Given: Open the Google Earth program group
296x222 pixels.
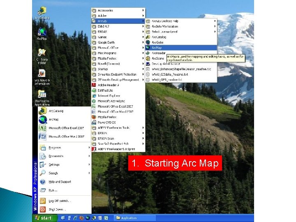Looking at the screenshot, I should click(x=118, y=42).
